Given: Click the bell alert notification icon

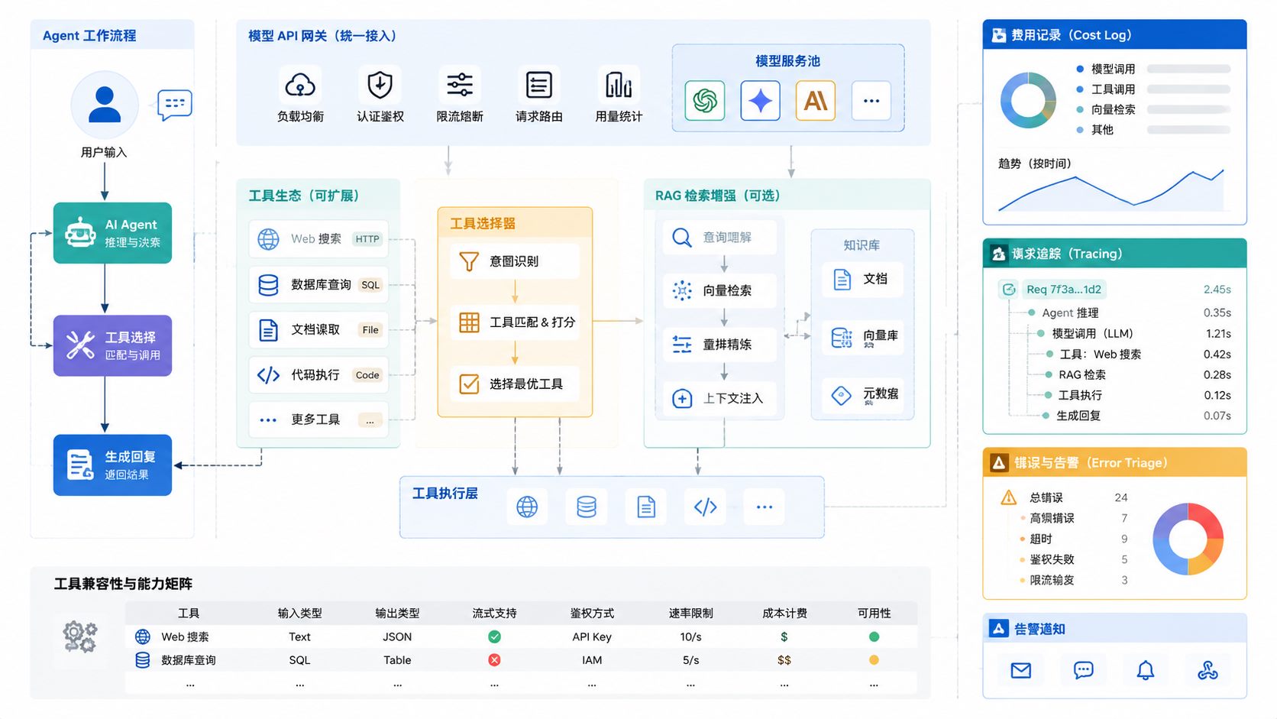Looking at the screenshot, I should pos(1146,671).
